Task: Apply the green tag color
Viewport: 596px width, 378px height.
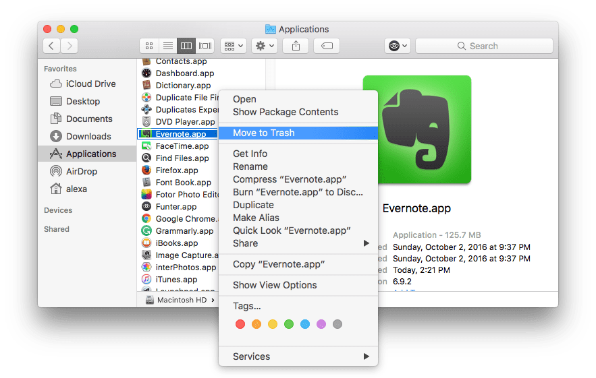Action: coord(289,324)
